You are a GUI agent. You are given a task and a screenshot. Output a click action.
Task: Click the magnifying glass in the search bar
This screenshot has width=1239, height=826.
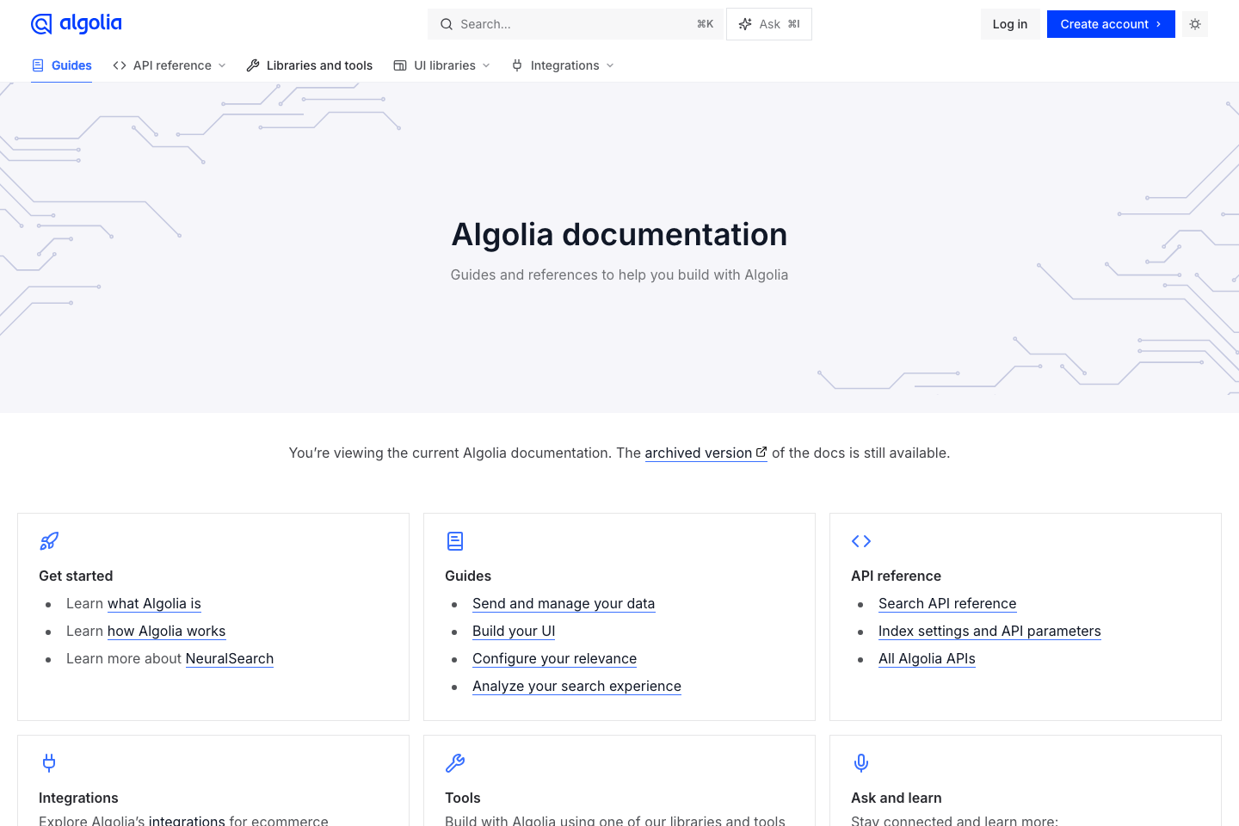[446, 23]
